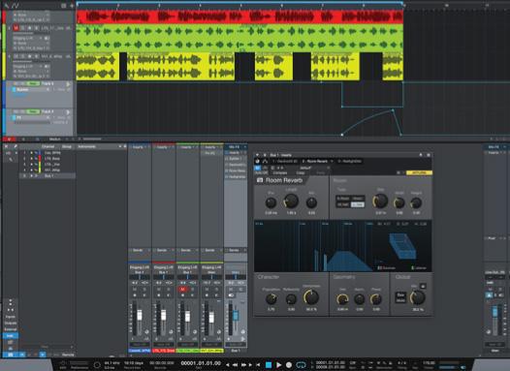Image resolution: width=510 pixels, height=371 pixels.
Task: Click the Stop button in the transport
Action: [x=269, y=365]
